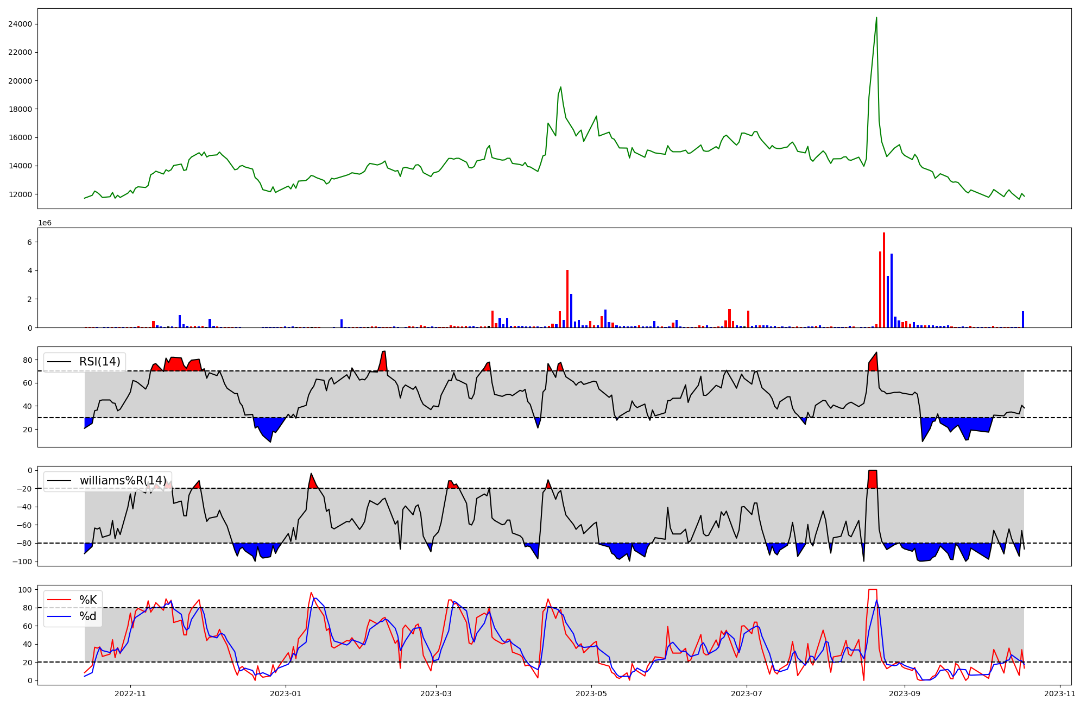Screen dimensions: 1086x706
Task: Click the 24000 price axis tick label
Action: coord(20,24)
